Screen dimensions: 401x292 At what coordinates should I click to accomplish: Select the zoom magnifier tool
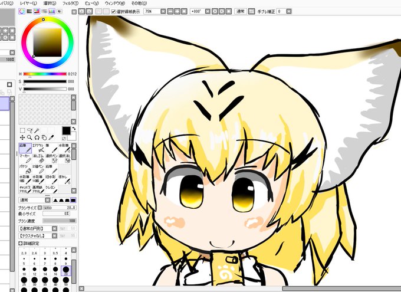[29, 137]
